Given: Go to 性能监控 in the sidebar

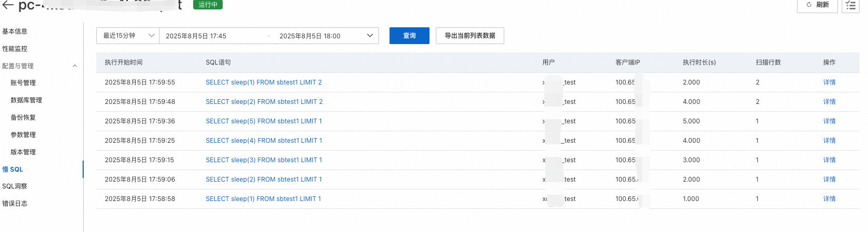Looking at the screenshot, I should [15, 49].
